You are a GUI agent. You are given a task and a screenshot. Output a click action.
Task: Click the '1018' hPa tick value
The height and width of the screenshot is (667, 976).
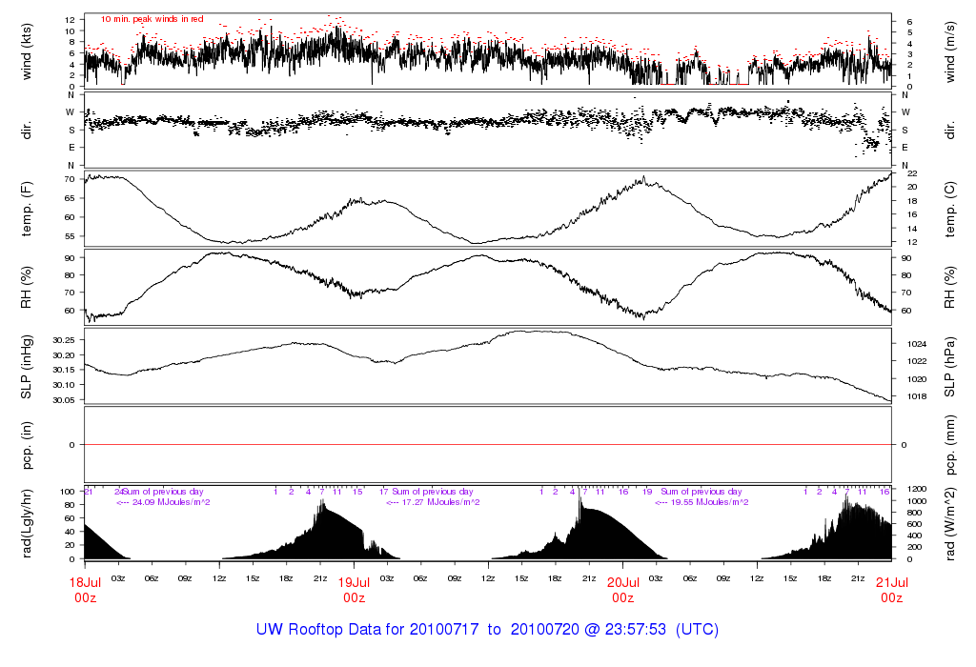917,397
